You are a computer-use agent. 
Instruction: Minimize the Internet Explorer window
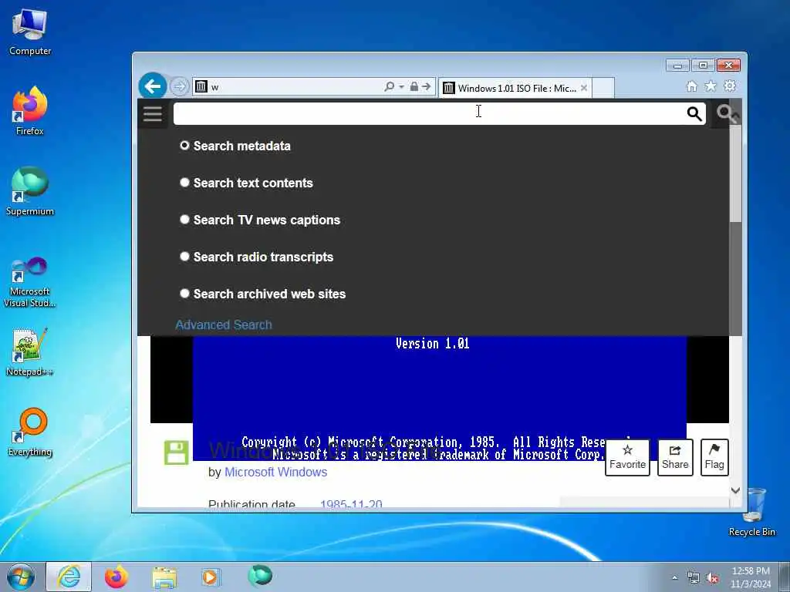(x=677, y=66)
